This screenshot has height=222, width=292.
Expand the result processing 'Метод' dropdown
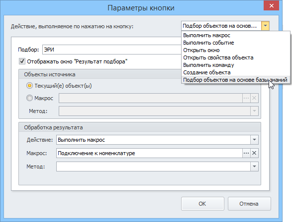click(254, 166)
